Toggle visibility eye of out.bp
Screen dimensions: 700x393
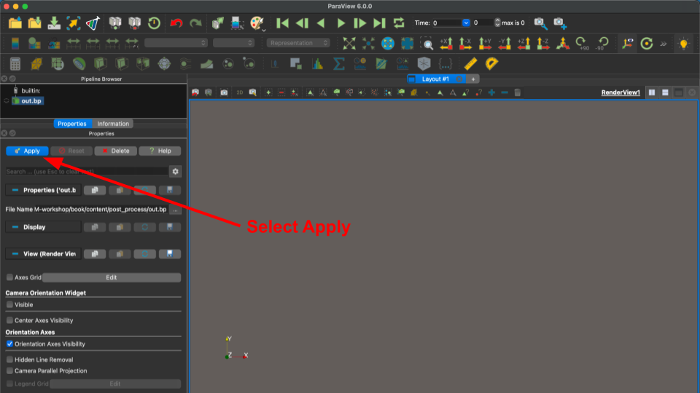(7, 100)
